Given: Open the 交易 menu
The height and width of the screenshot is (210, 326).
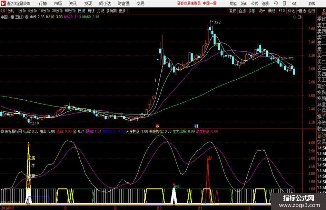Looking at the screenshot, I should (140, 3).
